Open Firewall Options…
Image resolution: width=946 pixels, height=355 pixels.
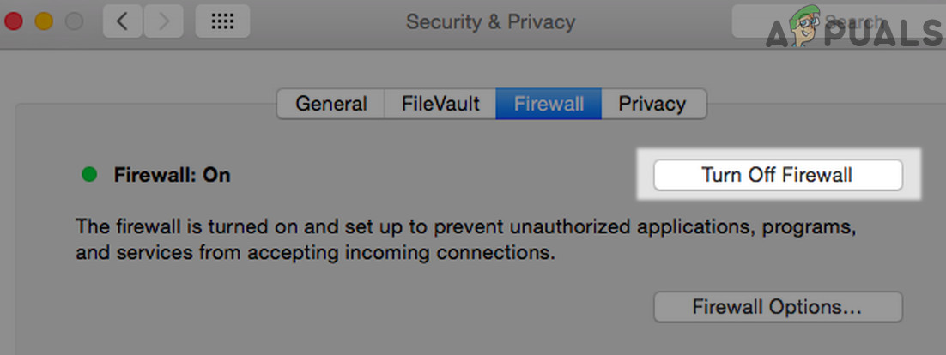tap(777, 306)
